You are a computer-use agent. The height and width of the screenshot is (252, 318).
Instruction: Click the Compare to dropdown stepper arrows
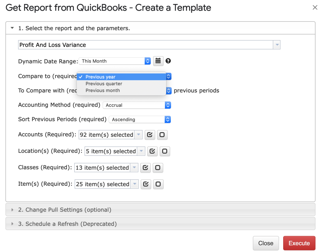169,77
